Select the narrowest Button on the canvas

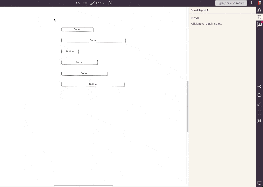click(x=70, y=51)
